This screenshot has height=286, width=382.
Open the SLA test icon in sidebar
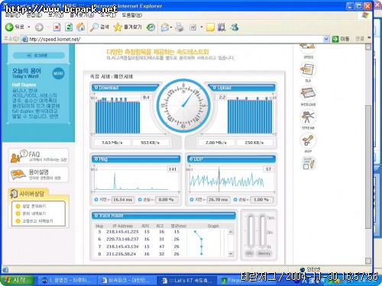click(308, 70)
